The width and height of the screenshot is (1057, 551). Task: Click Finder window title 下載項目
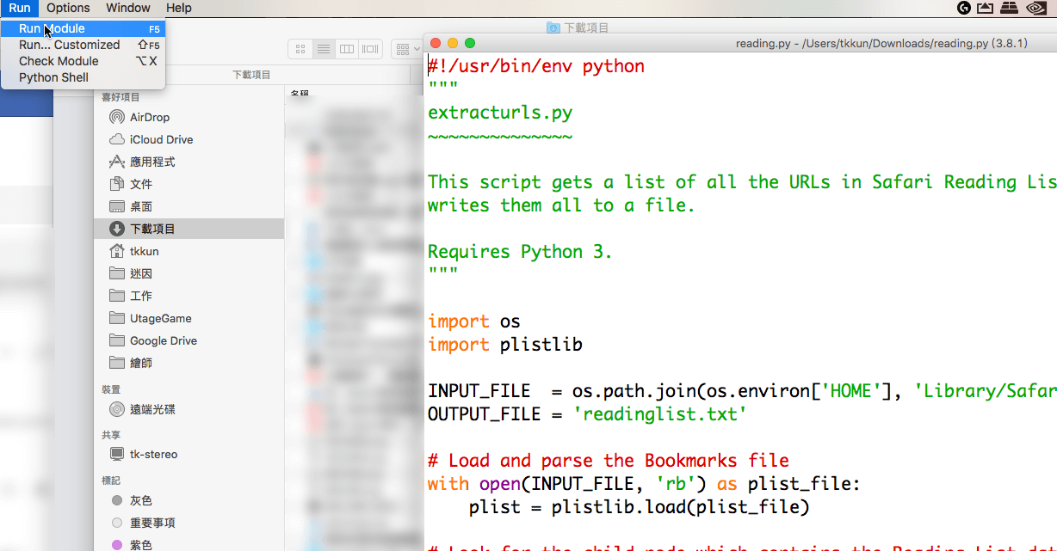coord(586,28)
